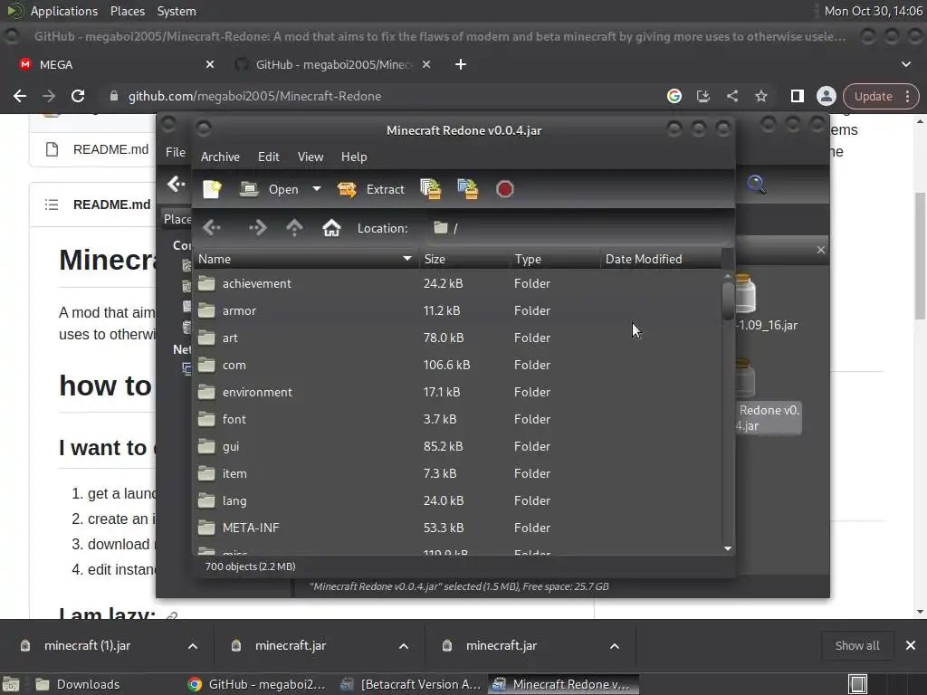Click the Google icon in address bar
Screen dimensions: 927x695
click(x=674, y=96)
